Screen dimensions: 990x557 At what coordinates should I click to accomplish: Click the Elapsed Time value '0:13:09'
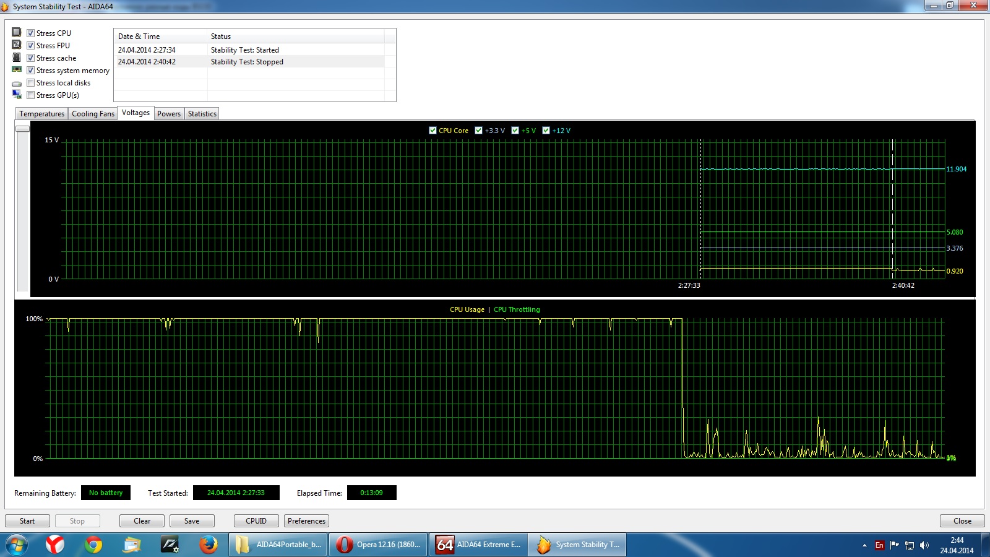click(371, 493)
